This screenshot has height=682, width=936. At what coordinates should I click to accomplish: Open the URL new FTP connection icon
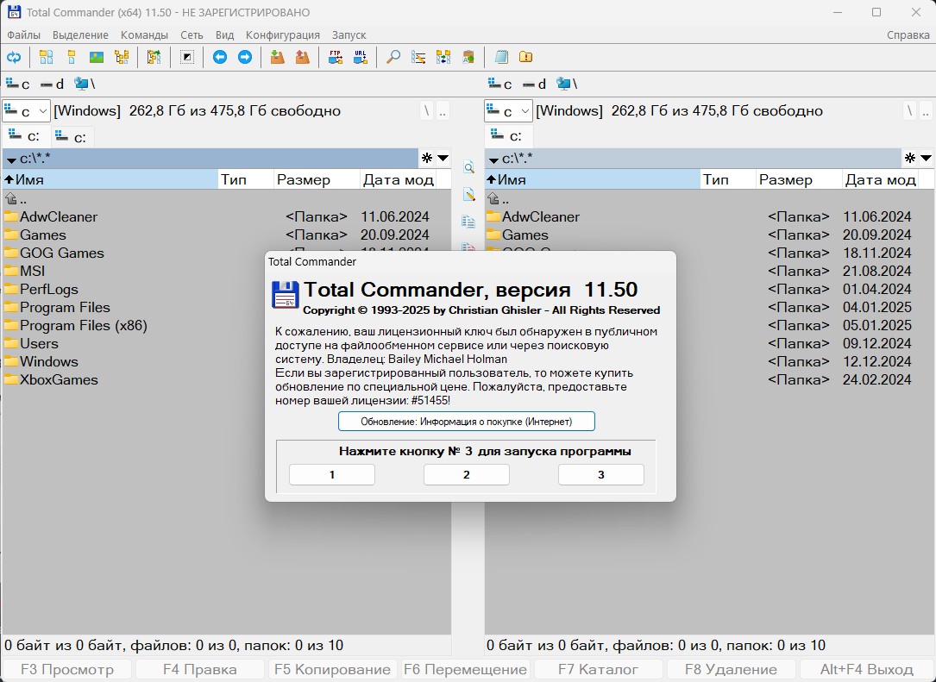coord(360,57)
